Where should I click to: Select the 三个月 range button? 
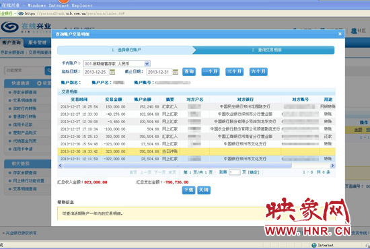(x=234, y=71)
